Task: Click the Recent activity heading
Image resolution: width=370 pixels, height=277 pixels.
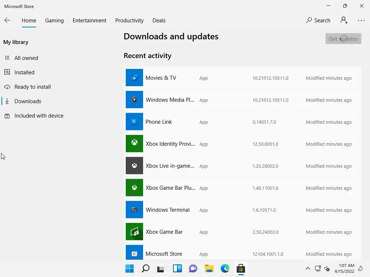Action: coord(147,56)
